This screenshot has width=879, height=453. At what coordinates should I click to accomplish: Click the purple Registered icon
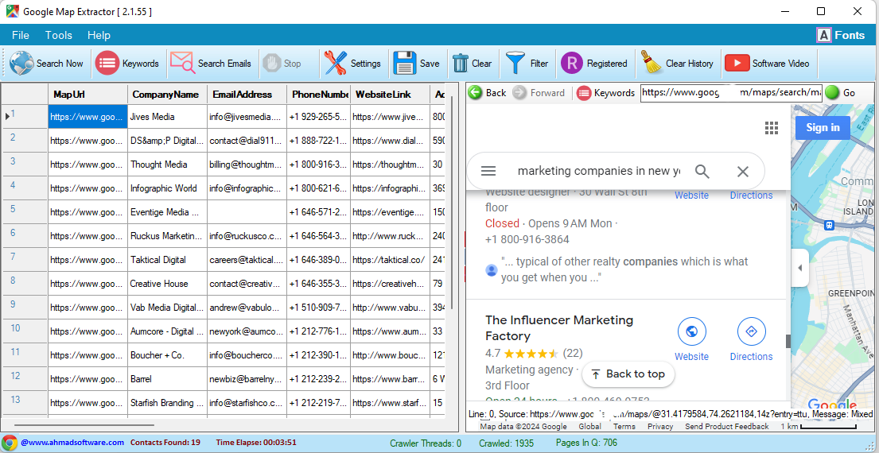click(572, 64)
